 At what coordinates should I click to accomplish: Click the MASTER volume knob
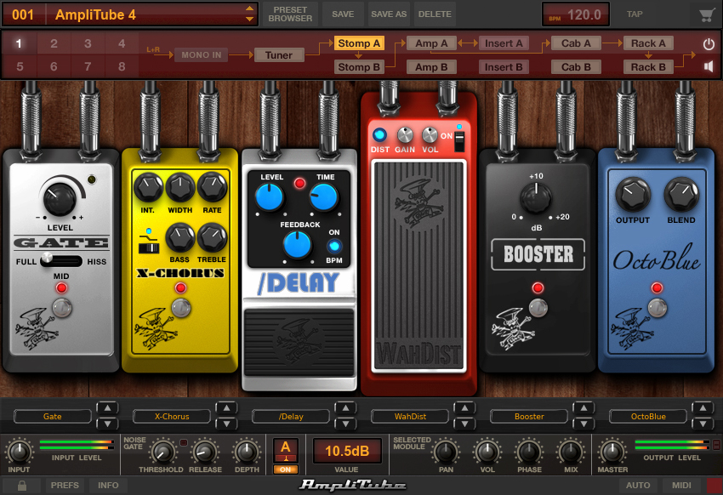pyautogui.click(x=612, y=452)
